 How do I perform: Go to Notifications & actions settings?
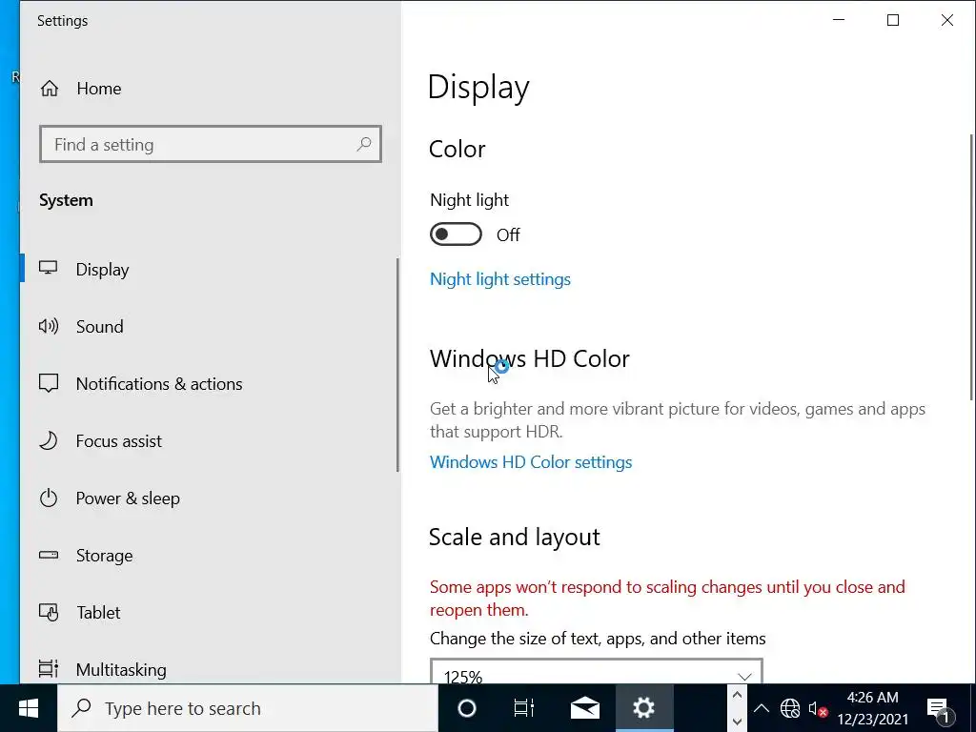(209, 383)
